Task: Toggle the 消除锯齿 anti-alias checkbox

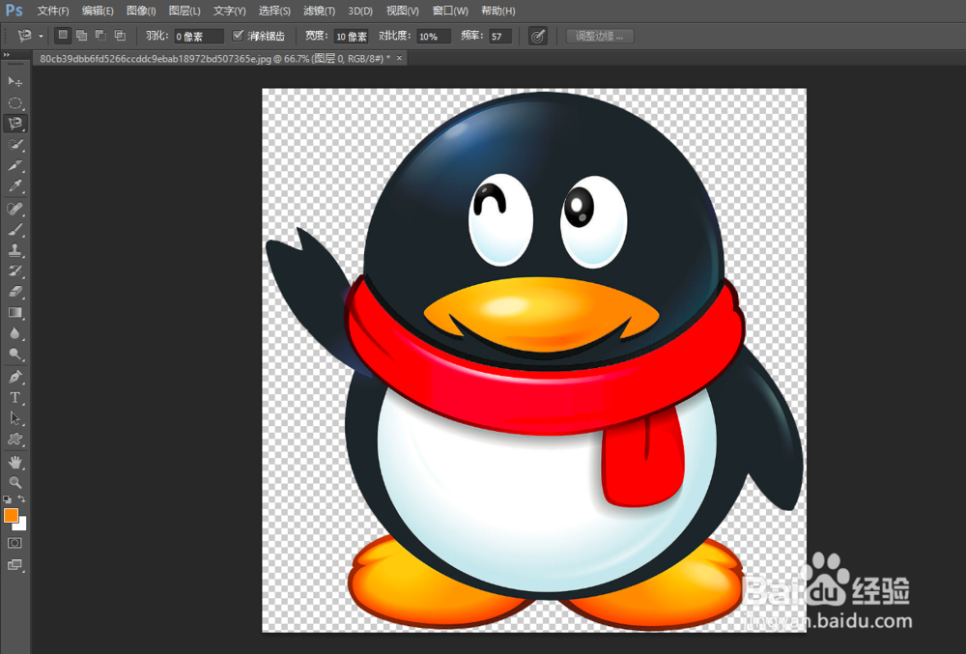Action: coord(238,36)
